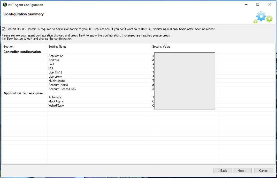Image resolution: width=277 pixels, height=178 pixels.
Task: Select the Address setting row
Action: point(54,60)
